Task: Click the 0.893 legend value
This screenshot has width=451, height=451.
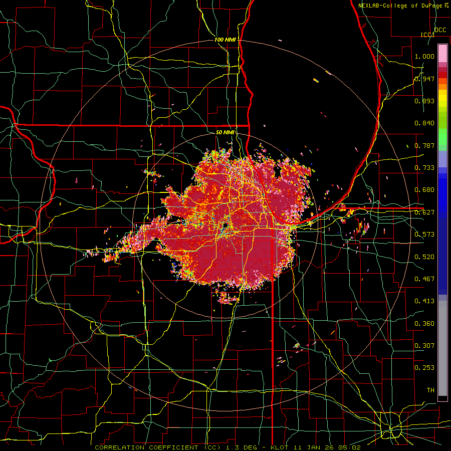Action: click(424, 101)
